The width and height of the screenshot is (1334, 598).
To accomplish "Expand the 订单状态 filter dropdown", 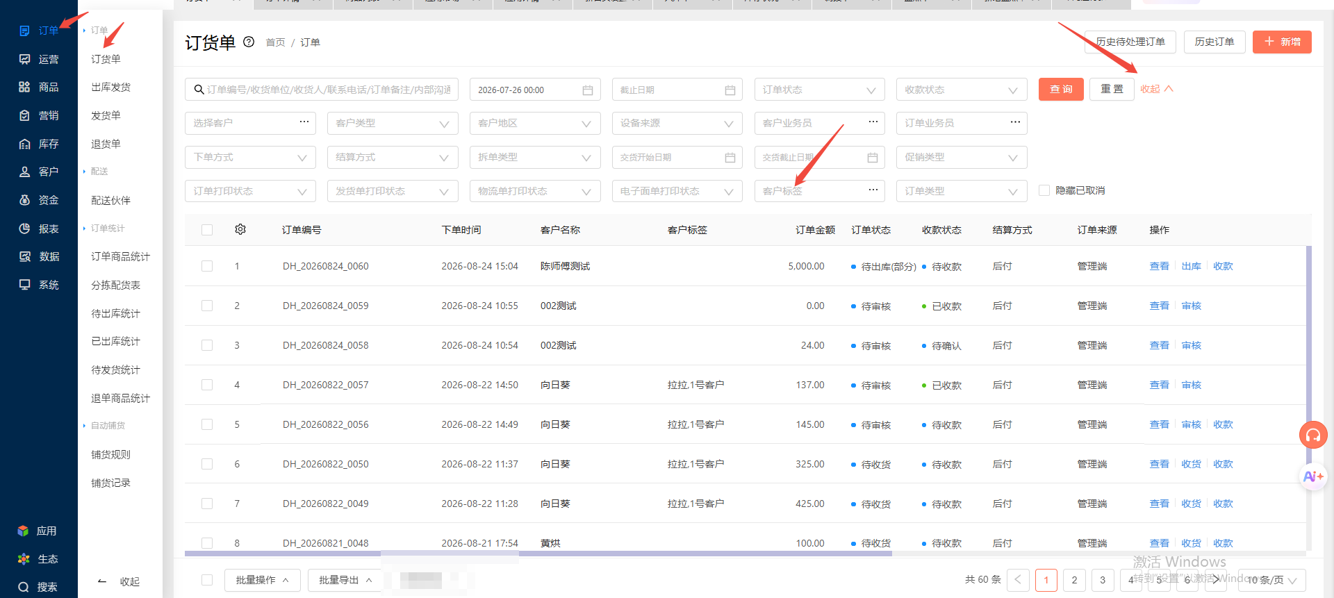I will (819, 90).
